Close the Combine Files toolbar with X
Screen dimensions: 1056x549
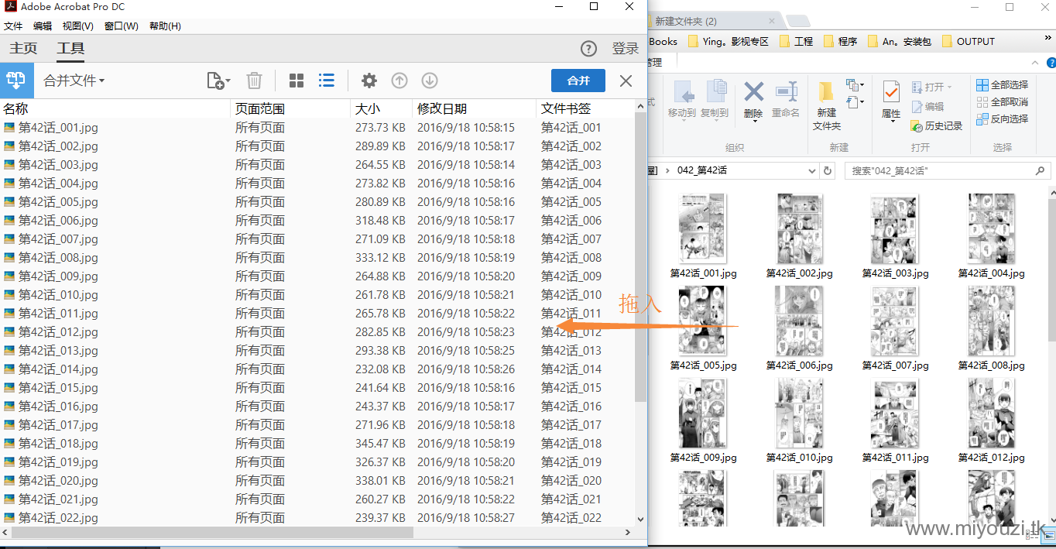tap(626, 81)
